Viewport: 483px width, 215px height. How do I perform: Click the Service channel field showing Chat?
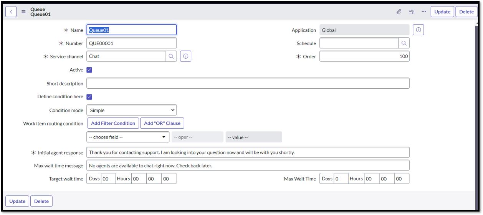126,56
